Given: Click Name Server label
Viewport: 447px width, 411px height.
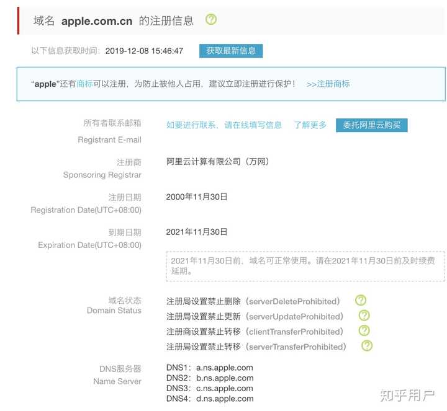Looking at the screenshot, I should 117,381.
